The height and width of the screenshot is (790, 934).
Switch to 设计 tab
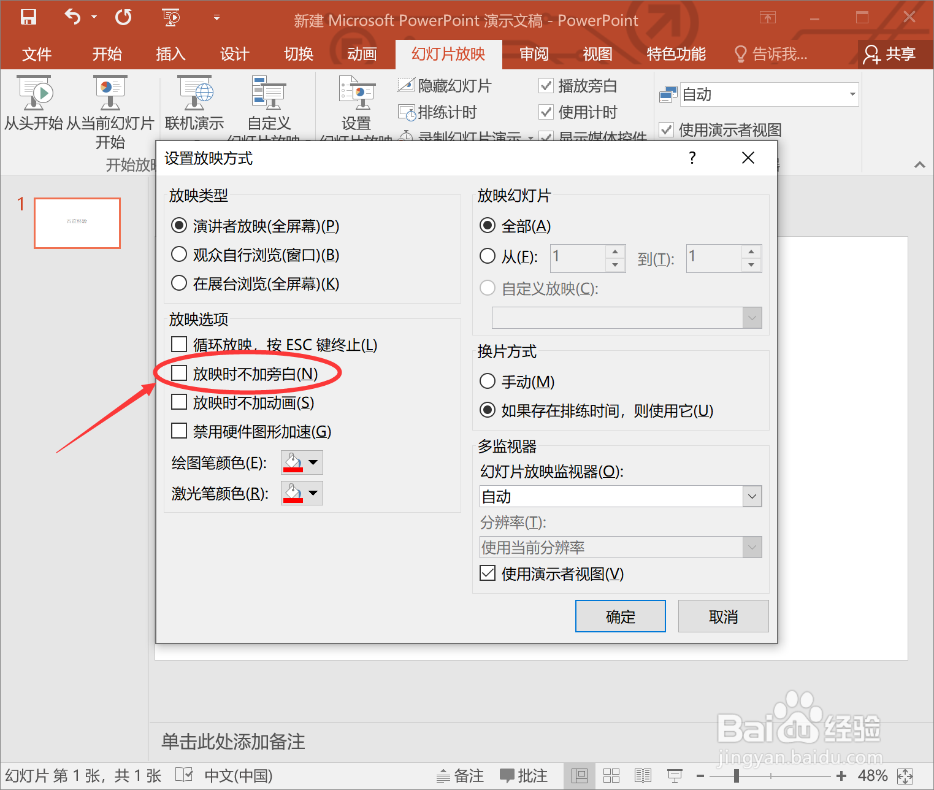point(234,54)
